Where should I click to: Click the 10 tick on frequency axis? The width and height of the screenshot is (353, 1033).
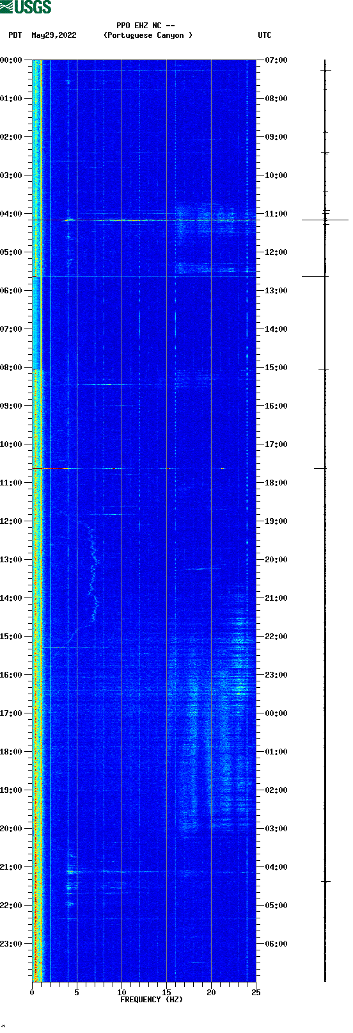pyautogui.click(x=122, y=993)
